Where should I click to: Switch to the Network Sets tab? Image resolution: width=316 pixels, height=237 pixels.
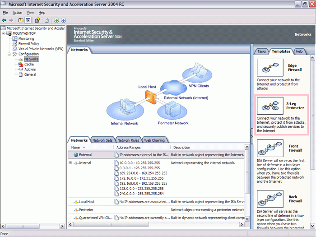[x=102, y=140]
